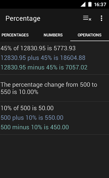
Task: Select the 45% of 12830.95 result
Action: 38,48
